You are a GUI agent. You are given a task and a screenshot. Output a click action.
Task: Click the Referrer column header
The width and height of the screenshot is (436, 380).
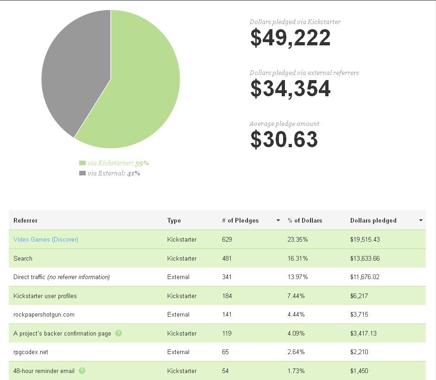point(25,221)
